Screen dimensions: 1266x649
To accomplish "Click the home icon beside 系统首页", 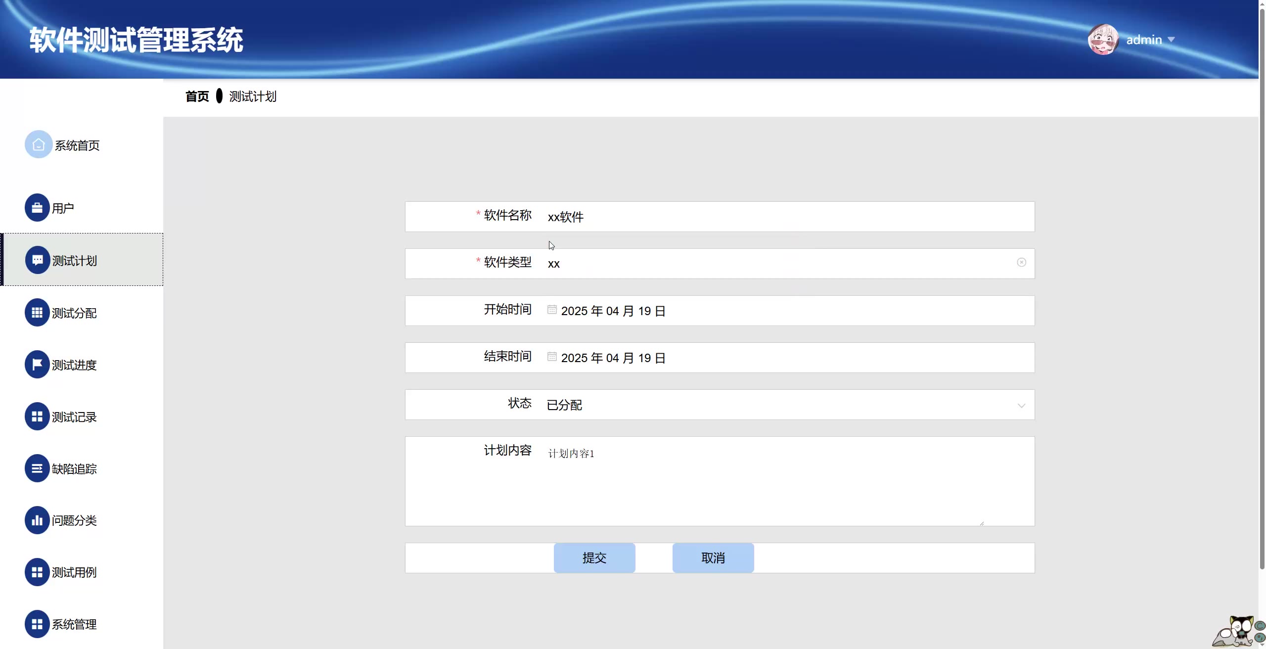I will point(38,144).
